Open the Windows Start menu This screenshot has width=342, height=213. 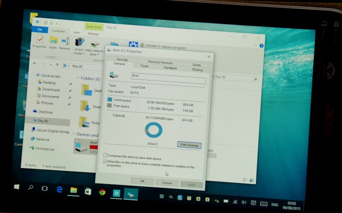click(17, 186)
